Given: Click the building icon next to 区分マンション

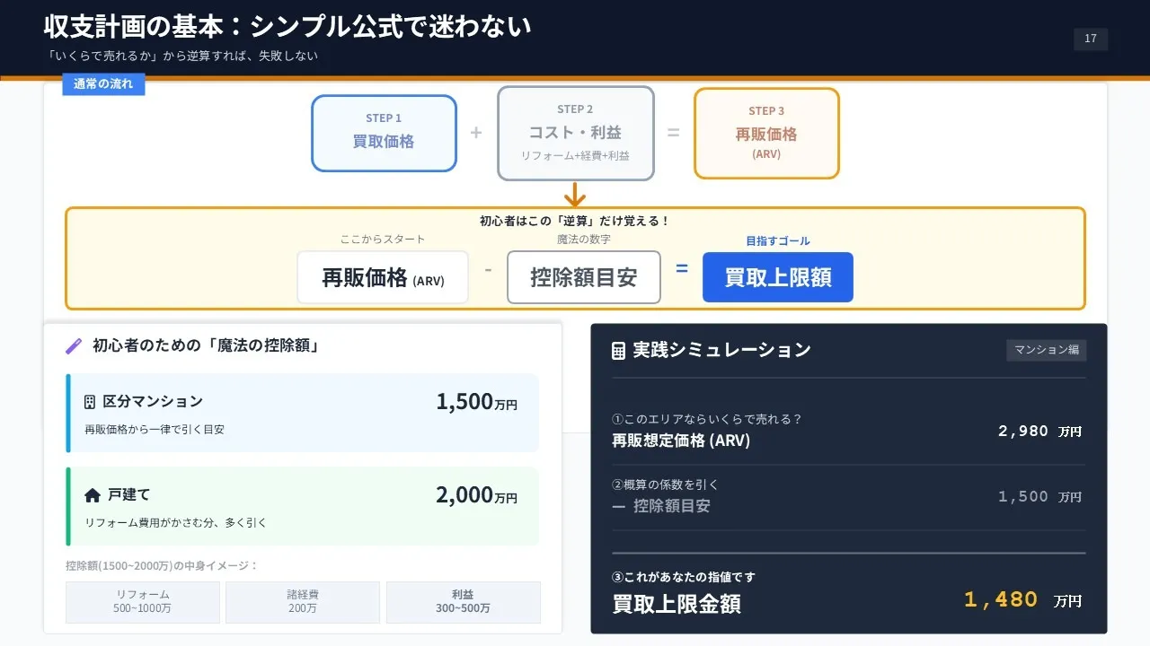Looking at the screenshot, I should [90, 402].
